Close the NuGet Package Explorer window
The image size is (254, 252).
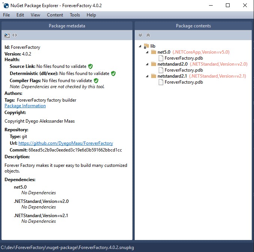coord(245,5)
